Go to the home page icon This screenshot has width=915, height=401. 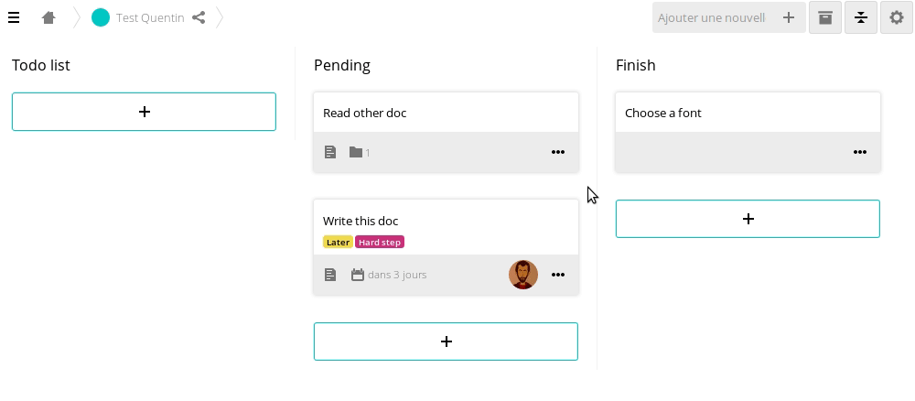tap(48, 17)
